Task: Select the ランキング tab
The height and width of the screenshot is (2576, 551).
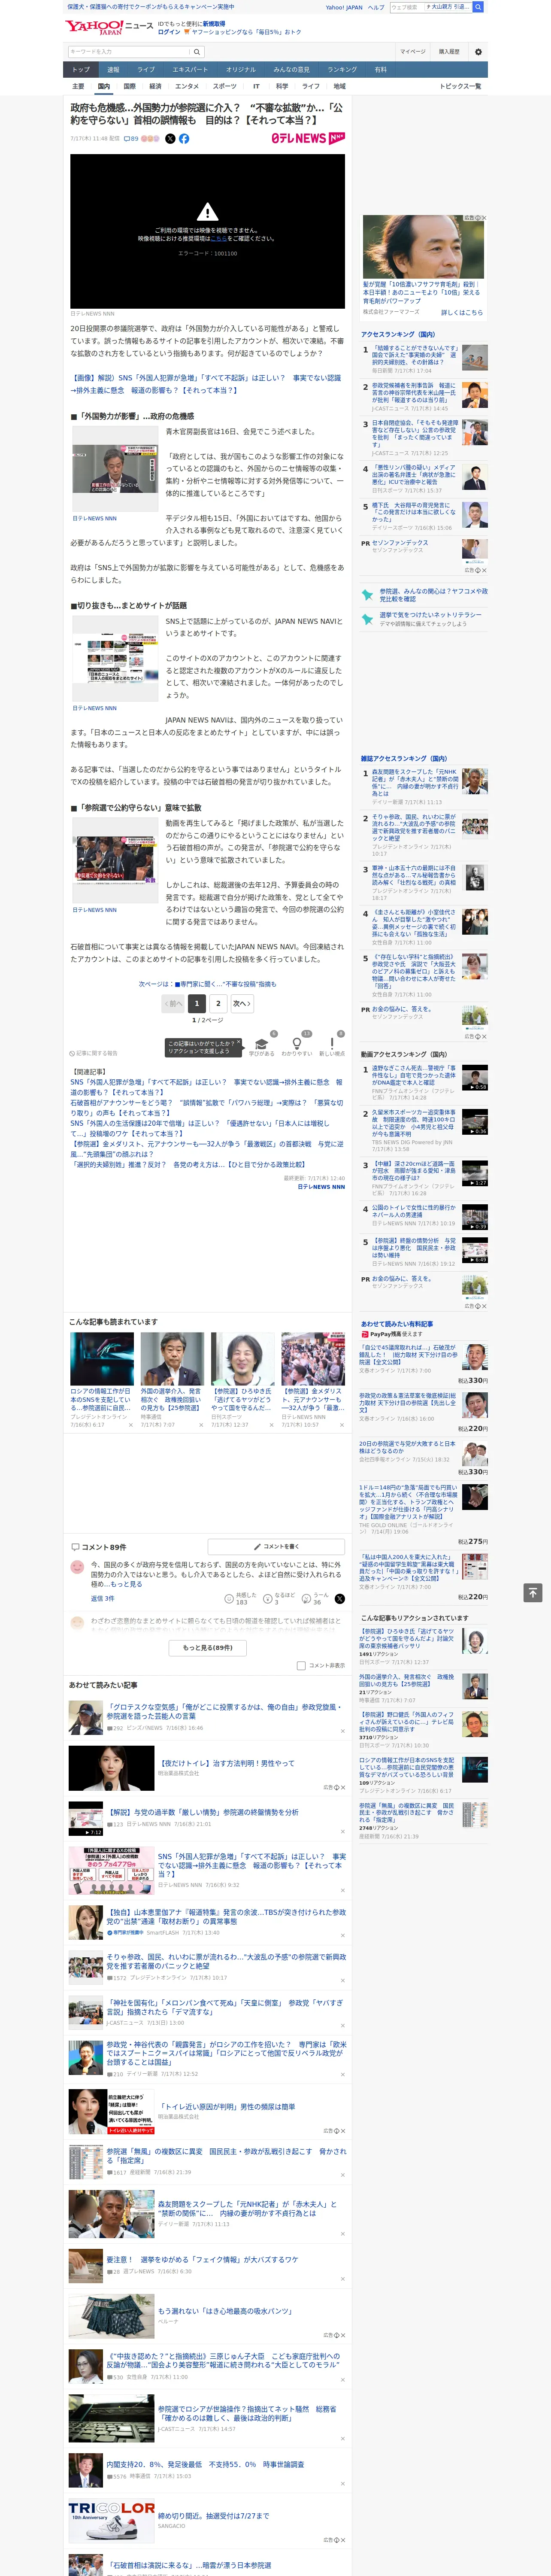Action: point(342,69)
